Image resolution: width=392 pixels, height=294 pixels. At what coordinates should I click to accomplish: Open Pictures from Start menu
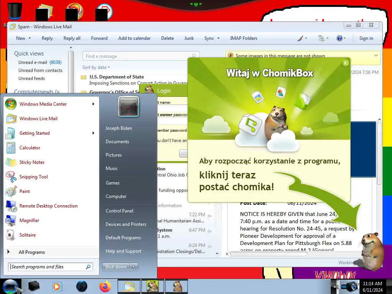(113, 155)
